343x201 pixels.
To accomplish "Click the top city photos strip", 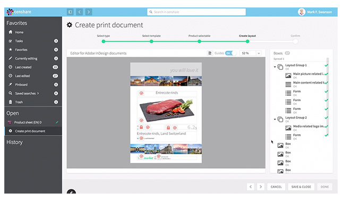I will [166, 81].
